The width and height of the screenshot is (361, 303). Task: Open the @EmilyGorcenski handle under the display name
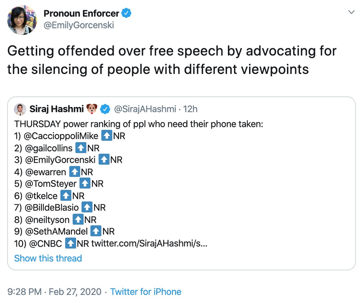click(79, 25)
